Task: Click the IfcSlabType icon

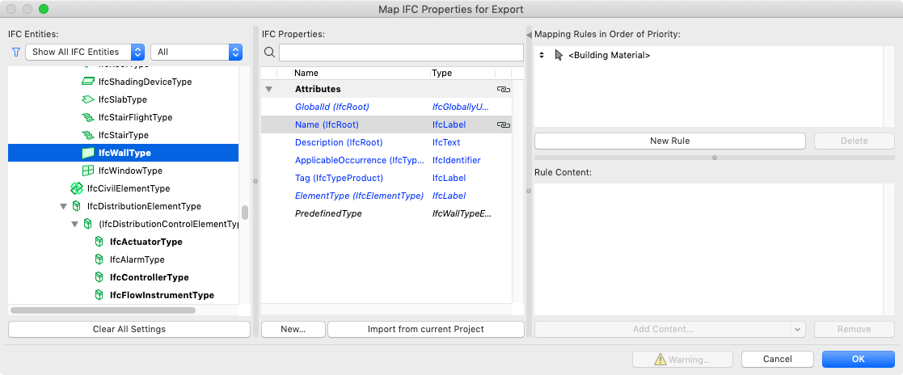Action: pos(87,99)
